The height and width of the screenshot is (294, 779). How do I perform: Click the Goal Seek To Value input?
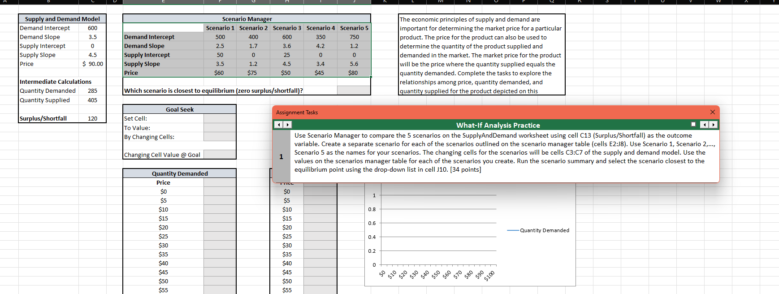[220, 128]
